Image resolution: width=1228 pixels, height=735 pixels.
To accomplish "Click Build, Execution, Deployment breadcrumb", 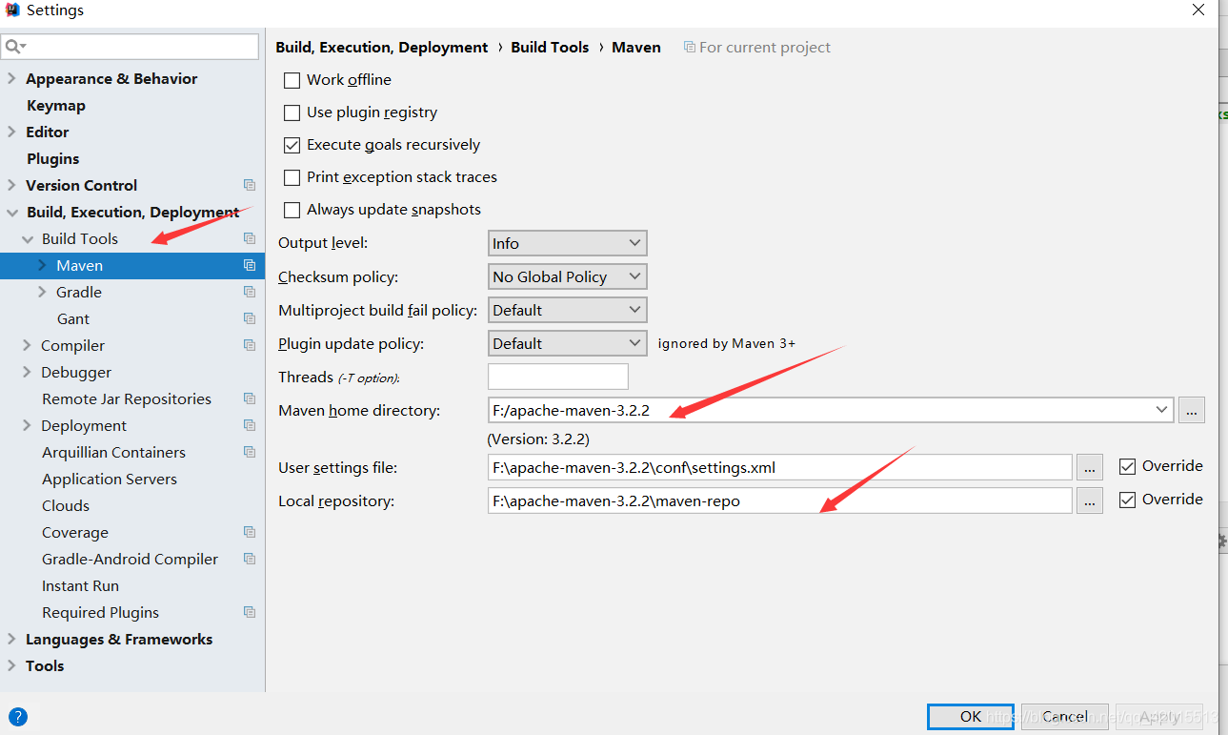I will (382, 47).
